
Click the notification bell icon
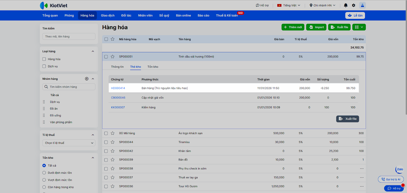346,5
